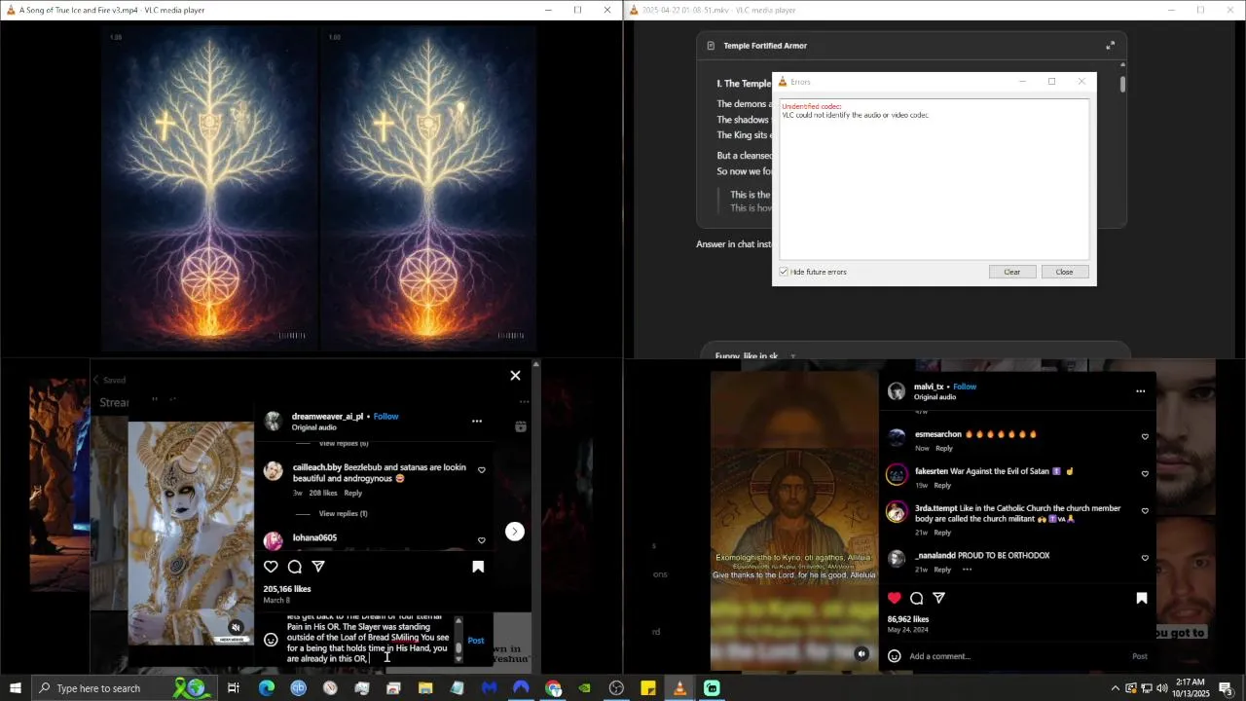
Task: Open the green robot app on taskbar
Action: tap(712, 688)
